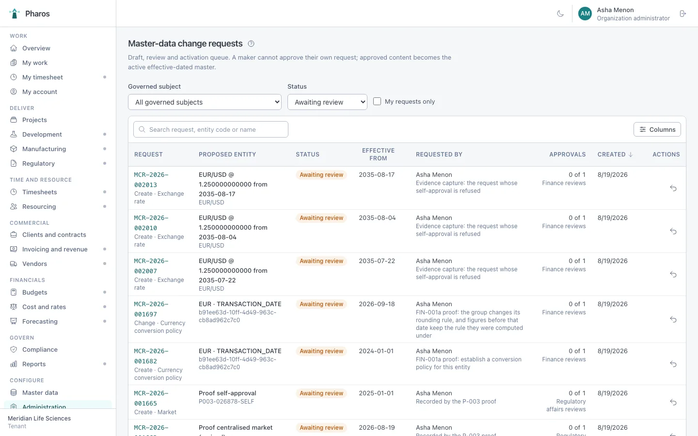This screenshot has width=698, height=436.
Task: Click the sign-out icon beside Asha Menon
Action: pos(683,14)
